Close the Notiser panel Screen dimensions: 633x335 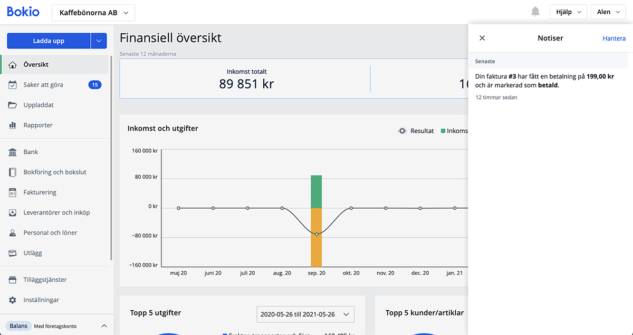[x=482, y=38]
